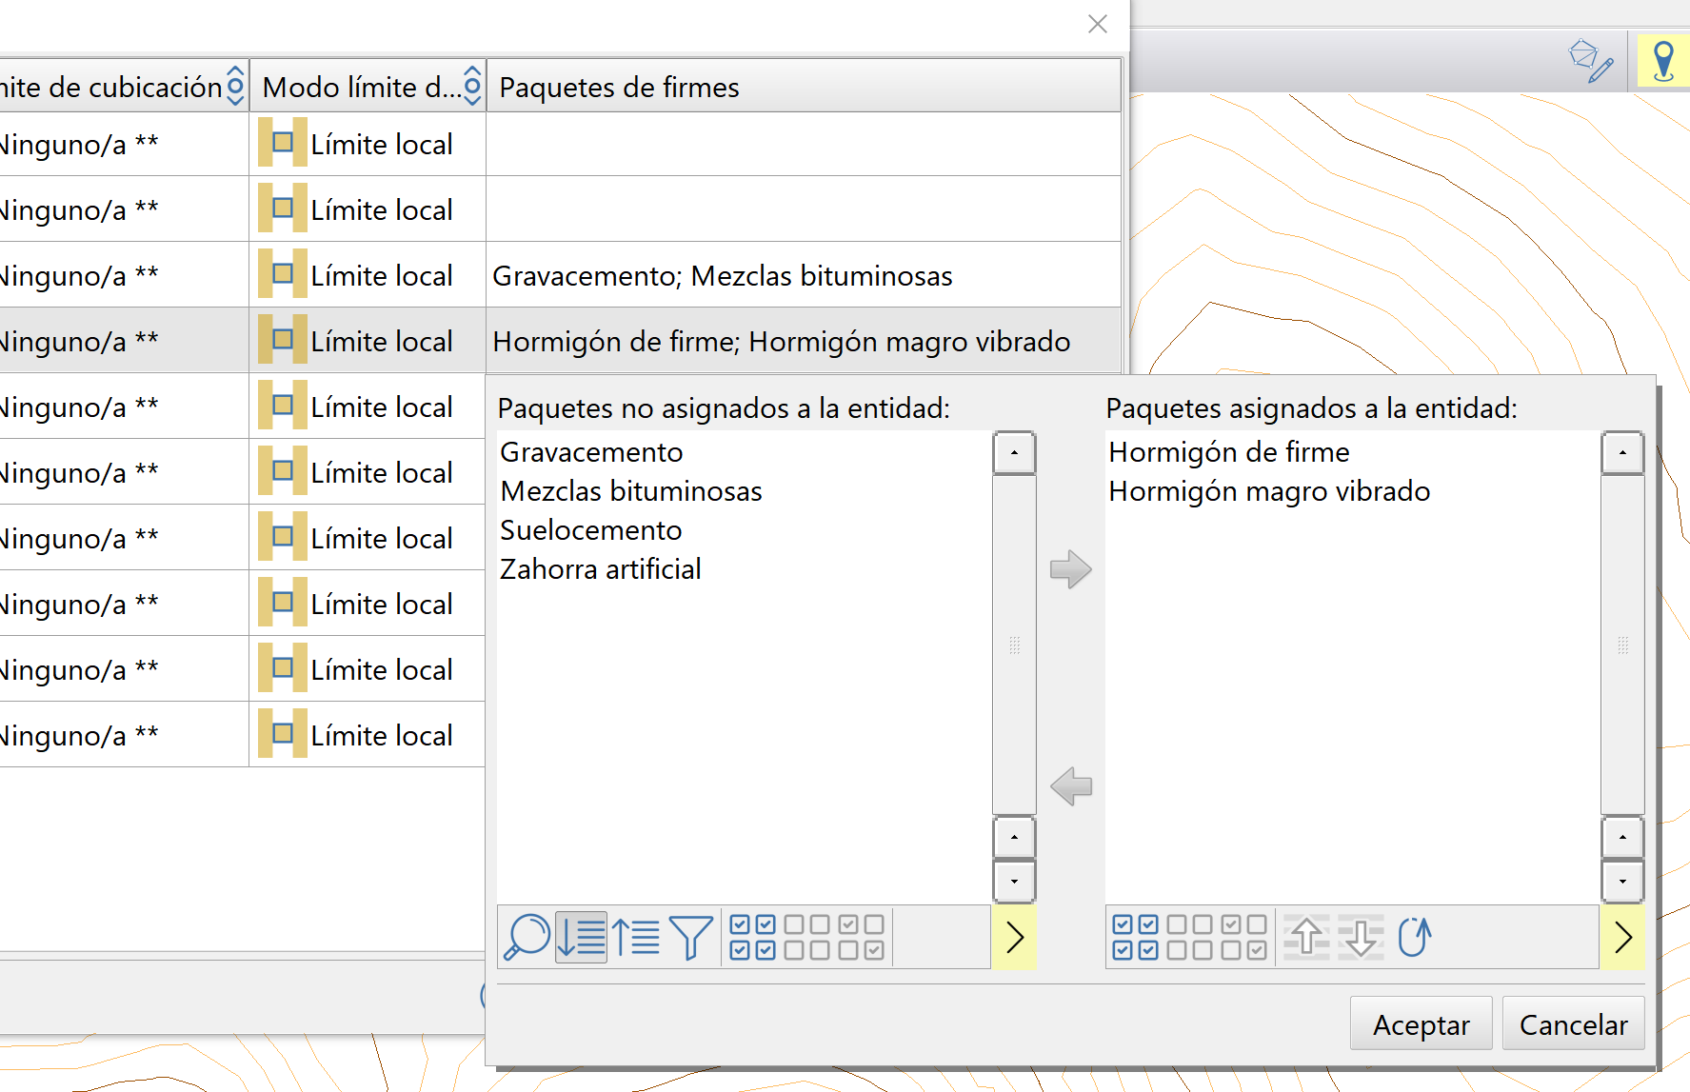Unassign package with the left arrow

coord(1070,786)
